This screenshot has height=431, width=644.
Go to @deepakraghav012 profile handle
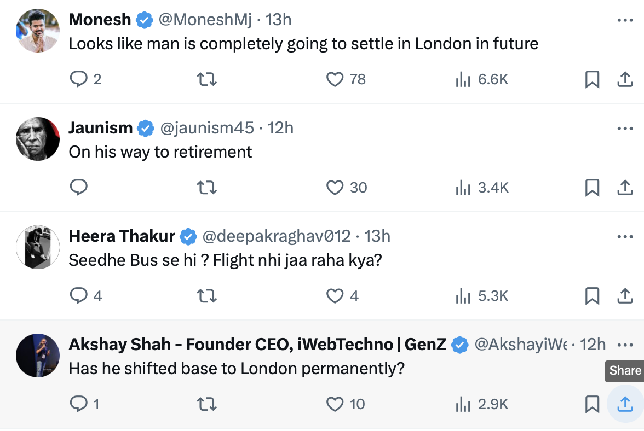coord(276,236)
